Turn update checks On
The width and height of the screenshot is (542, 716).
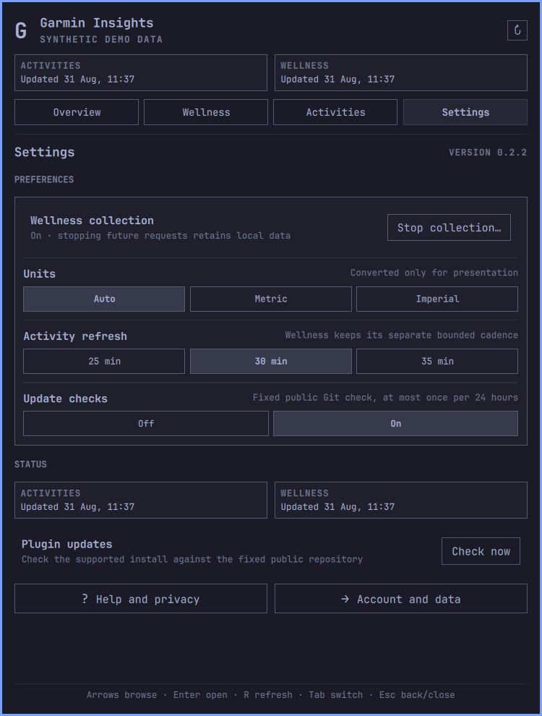click(x=395, y=424)
